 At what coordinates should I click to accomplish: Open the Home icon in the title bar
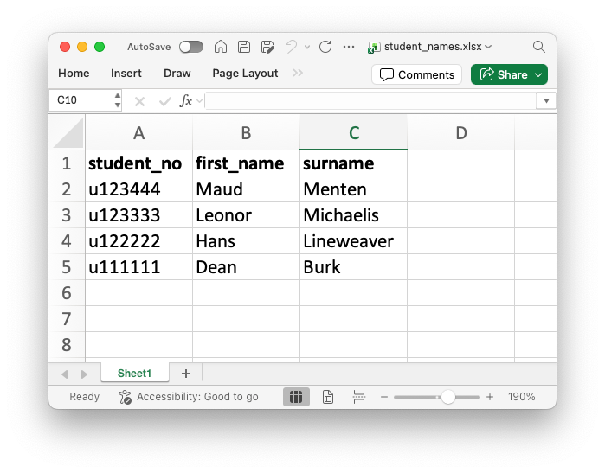pos(221,47)
